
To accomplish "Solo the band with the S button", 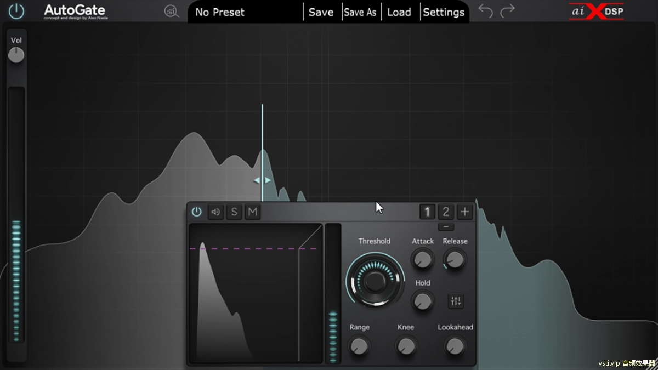I will (x=234, y=212).
